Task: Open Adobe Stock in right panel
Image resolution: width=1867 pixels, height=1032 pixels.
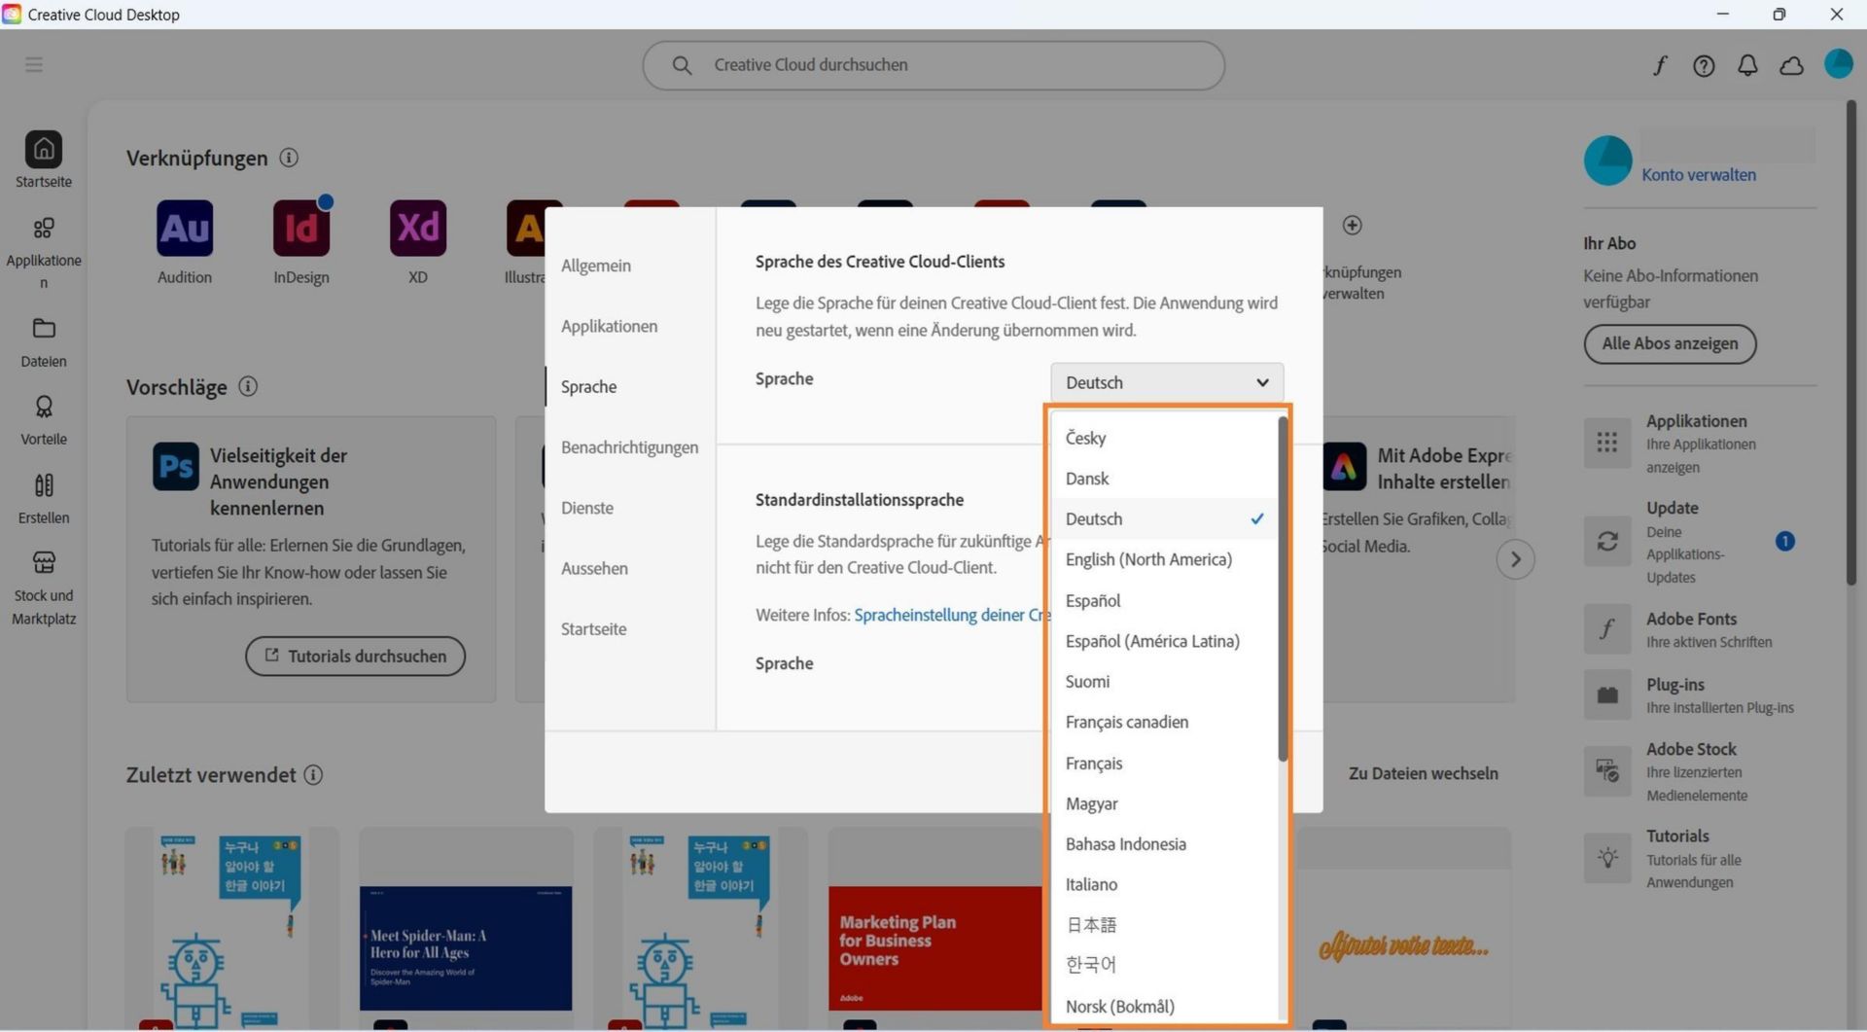Action: click(x=1691, y=771)
